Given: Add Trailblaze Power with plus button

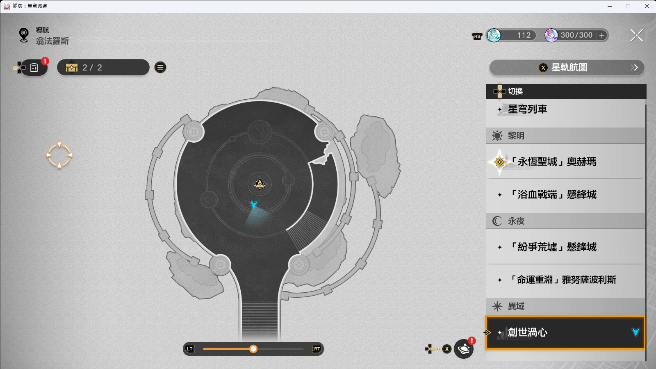Looking at the screenshot, I should click(x=601, y=35).
